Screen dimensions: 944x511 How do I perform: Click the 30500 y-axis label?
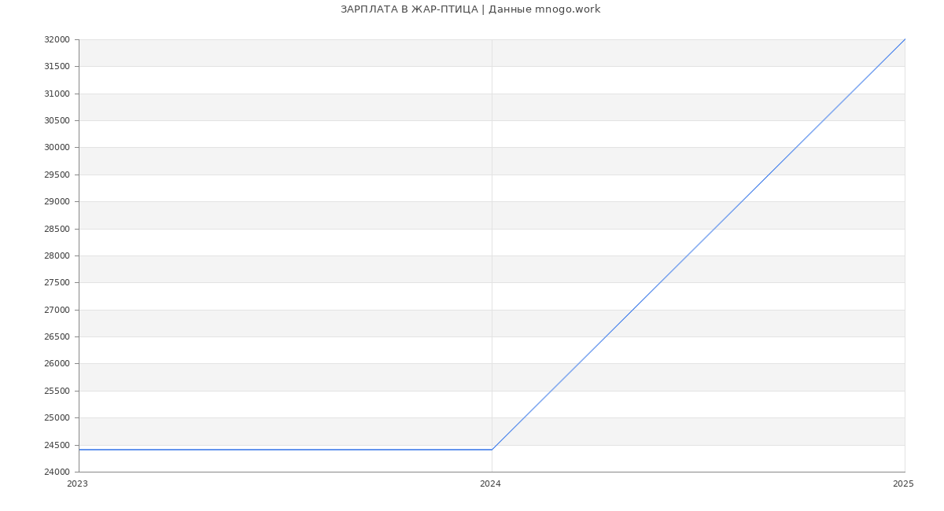57,120
